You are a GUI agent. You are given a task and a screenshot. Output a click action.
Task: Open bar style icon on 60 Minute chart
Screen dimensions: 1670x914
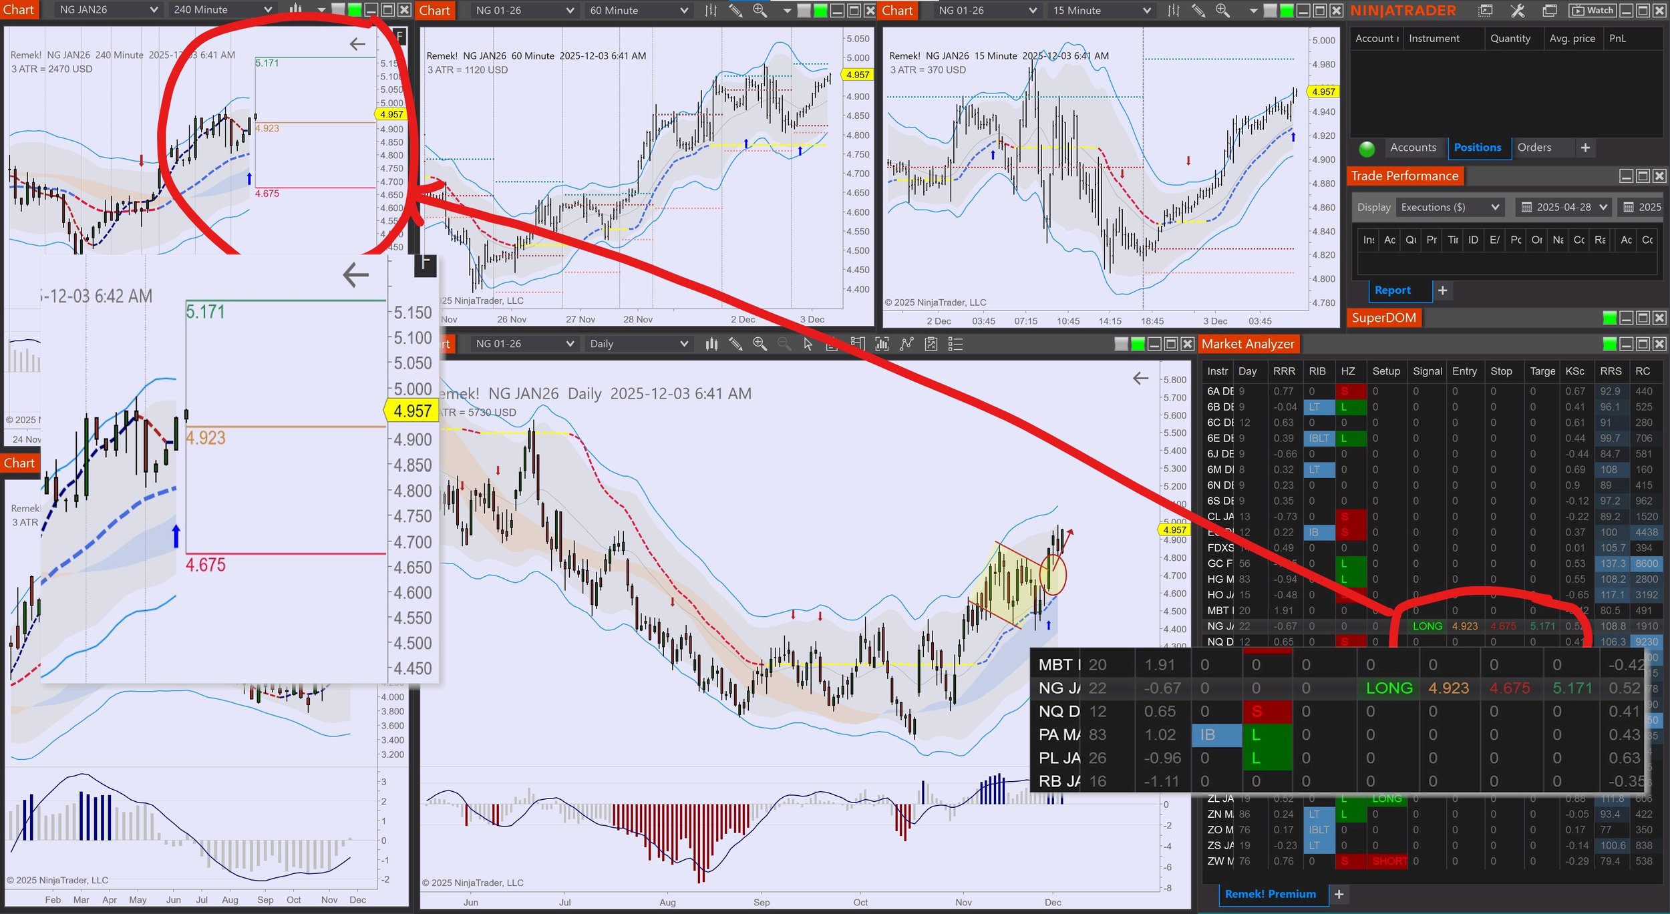(711, 11)
